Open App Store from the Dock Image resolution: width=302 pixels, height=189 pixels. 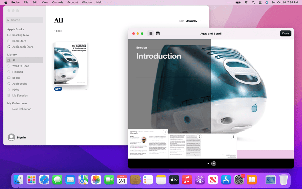226,180
